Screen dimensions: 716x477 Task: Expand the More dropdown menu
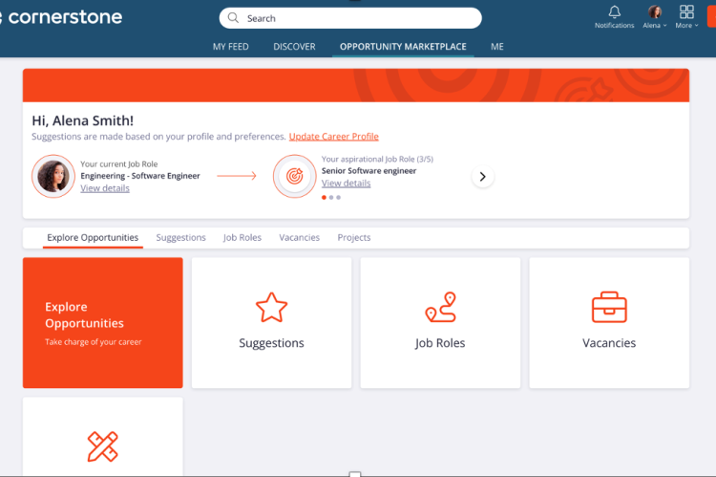(686, 25)
